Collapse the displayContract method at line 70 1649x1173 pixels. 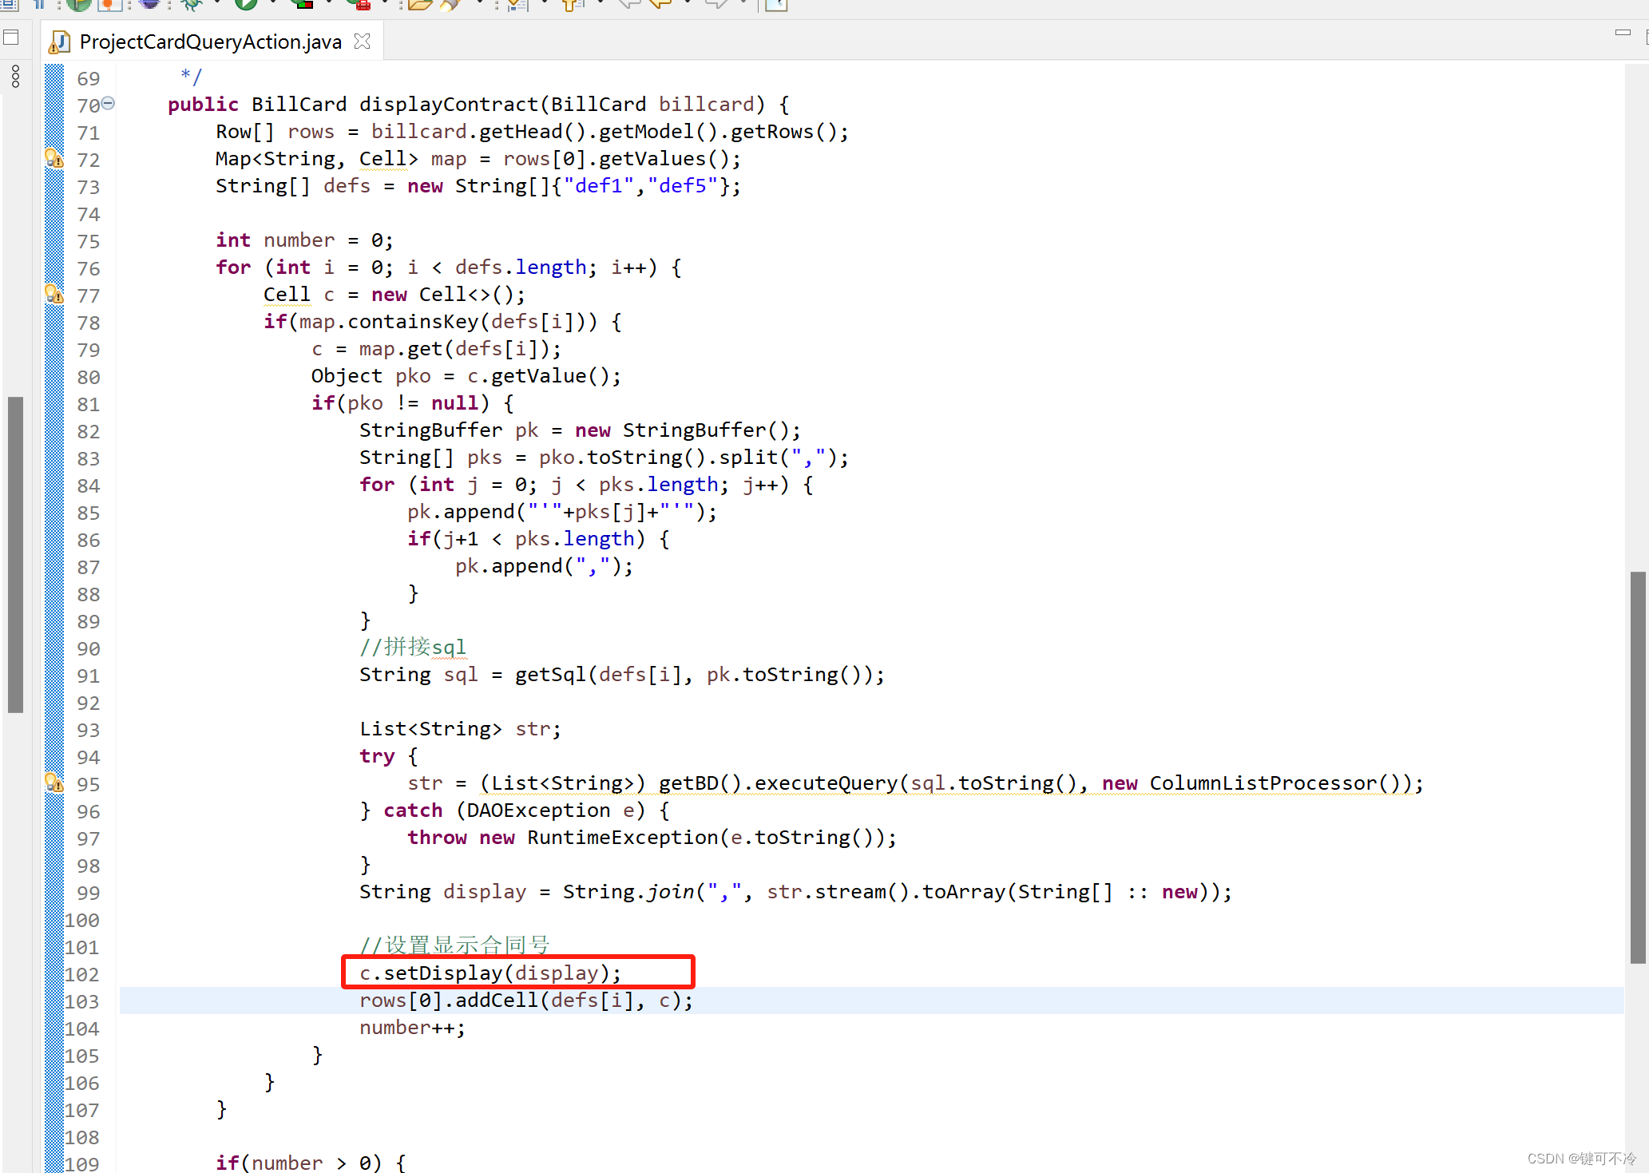[x=109, y=103]
